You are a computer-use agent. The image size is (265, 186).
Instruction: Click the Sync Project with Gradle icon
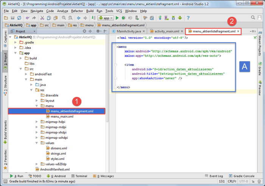click(160, 18)
